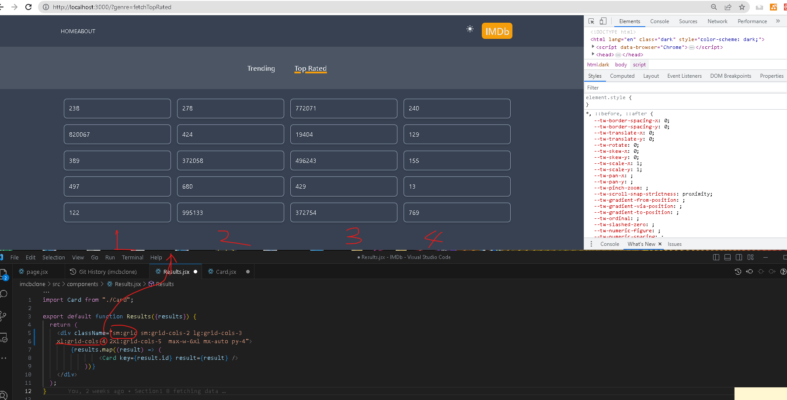This screenshot has height=400, width=787.
Task: Open VS Code Source Control activity icon
Action: click(x=3, y=316)
